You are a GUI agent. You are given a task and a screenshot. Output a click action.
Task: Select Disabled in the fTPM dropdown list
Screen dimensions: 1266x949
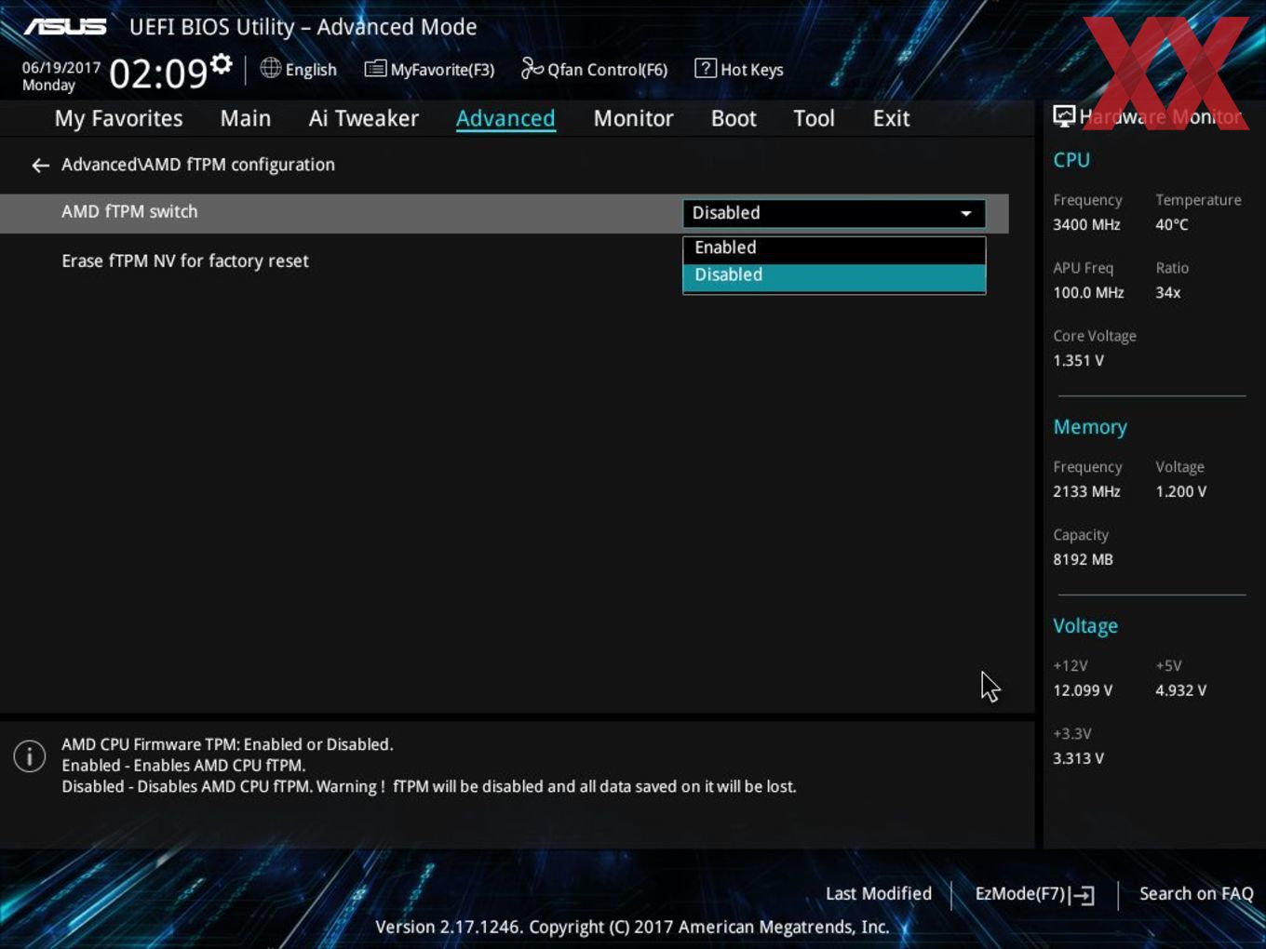pyautogui.click(x=834, y=275)
